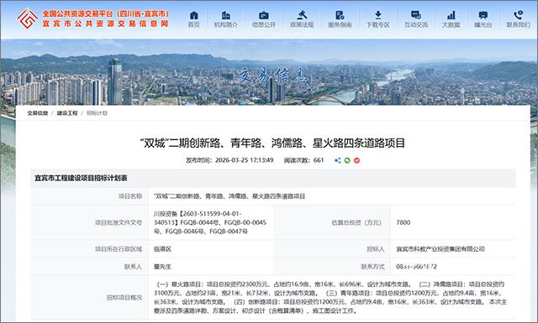Click the 交易信息 calligraphy on city banner
Viewport: 538px width, 323px height.
(x=273, y=76)
